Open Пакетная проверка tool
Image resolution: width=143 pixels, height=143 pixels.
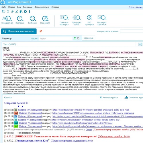[x=64, y=20]
